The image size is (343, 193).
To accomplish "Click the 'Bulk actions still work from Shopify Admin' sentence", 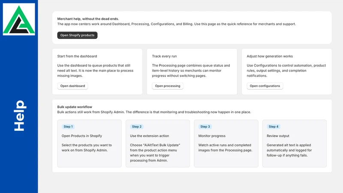I will point(154,112).
